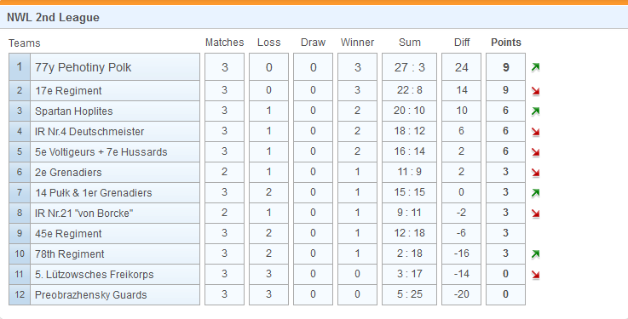The height and width of the screenshot is (319, 628).
Task: Open the 77y Pehotiny Polk team link
Action: pos(83,67)
